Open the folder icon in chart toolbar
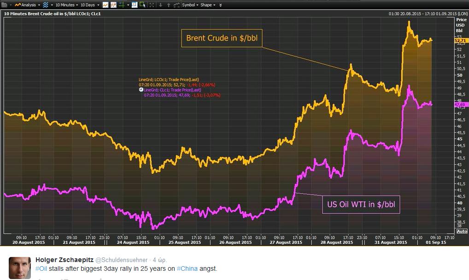 click(4, 5)
